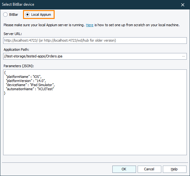Click empty area of Parameters JSON editor
Image resolution: width=190 pixels, height=176 pixels.
95,126
